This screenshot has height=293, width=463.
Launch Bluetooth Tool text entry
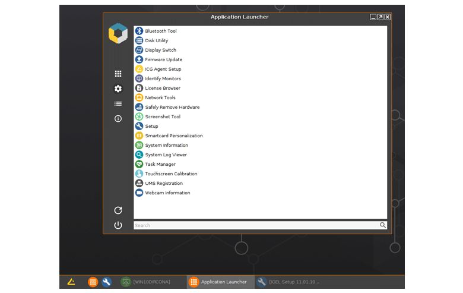point(161,31)
